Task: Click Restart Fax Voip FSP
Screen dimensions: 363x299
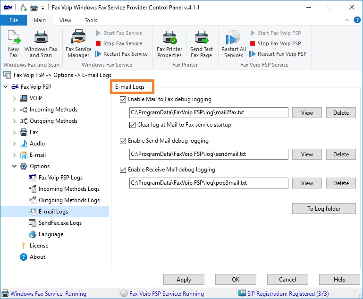Action: coord(278,54)
